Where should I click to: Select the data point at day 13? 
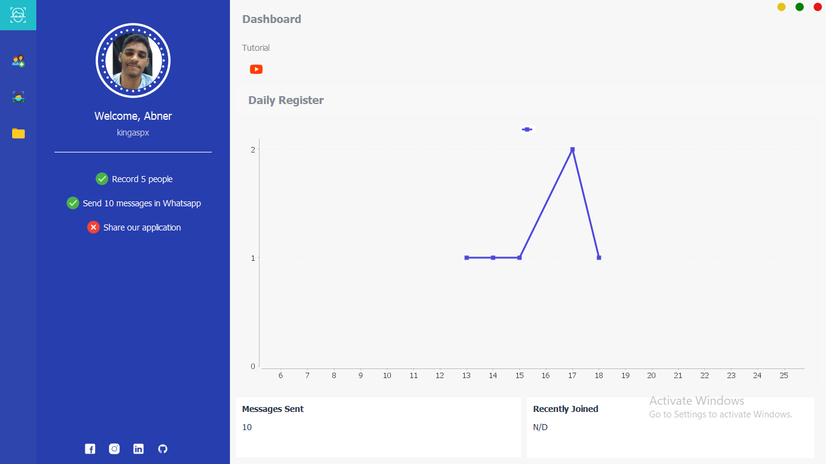(x=467, y=258)
